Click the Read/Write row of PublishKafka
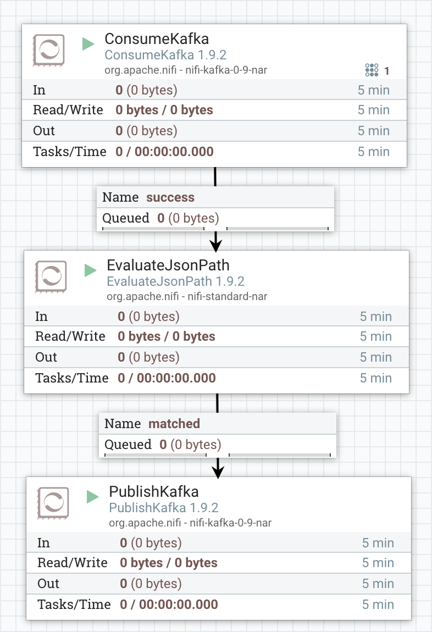Image resolution: width=432 pixels, height=632 pixels. pos(219,563)
